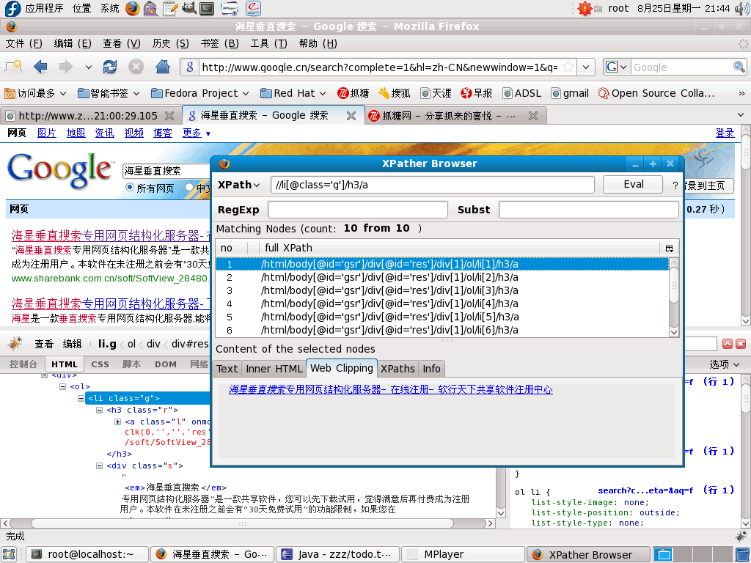The height and width of the screenshot is (563, 751).
Task: Open the 访问最多 bookmarks folder
Action: (35, 93)
